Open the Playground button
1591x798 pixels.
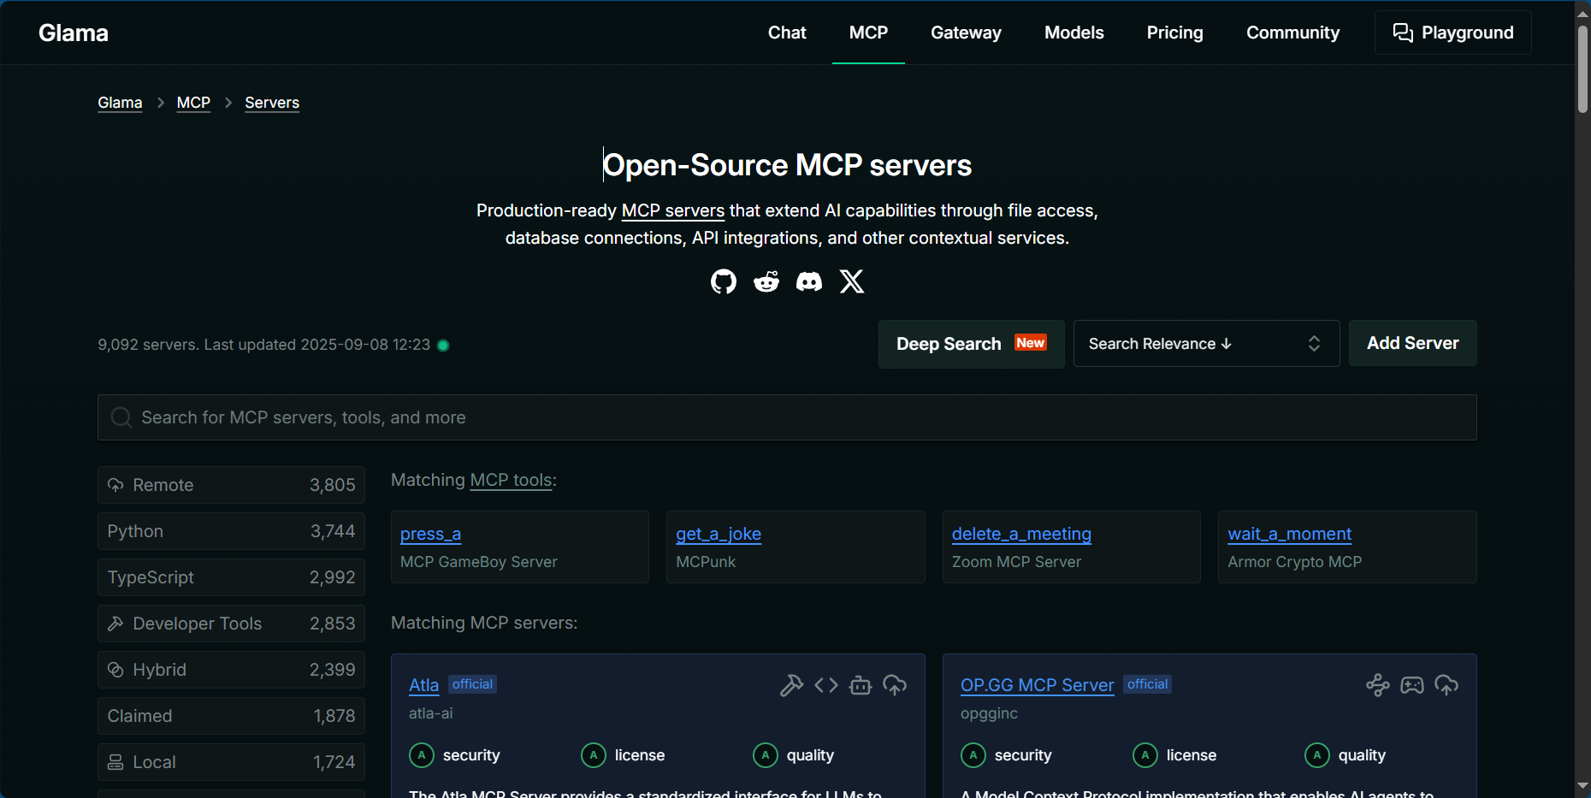1453,33
